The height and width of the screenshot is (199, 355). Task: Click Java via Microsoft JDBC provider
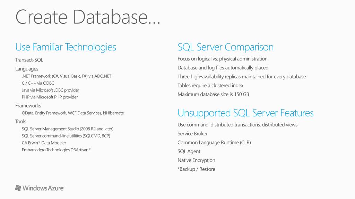[51, 90]
